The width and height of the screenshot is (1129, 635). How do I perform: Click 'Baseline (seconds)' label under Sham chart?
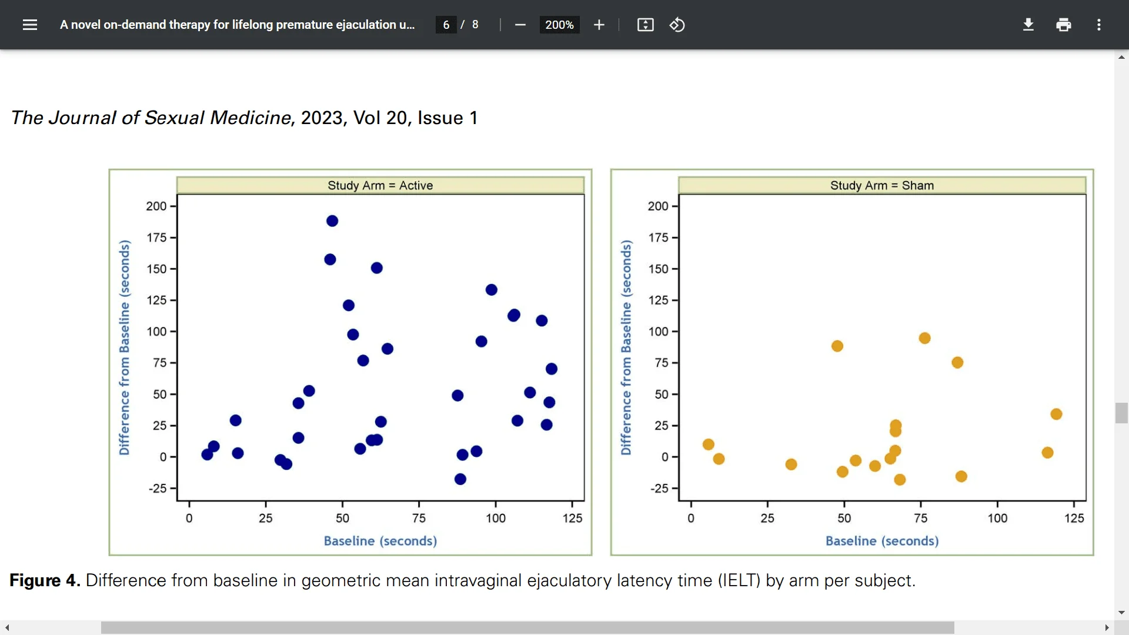[x=882, y=541]
